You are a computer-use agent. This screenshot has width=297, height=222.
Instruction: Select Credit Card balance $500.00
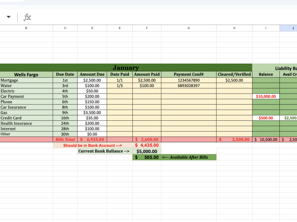coord(266,118)
